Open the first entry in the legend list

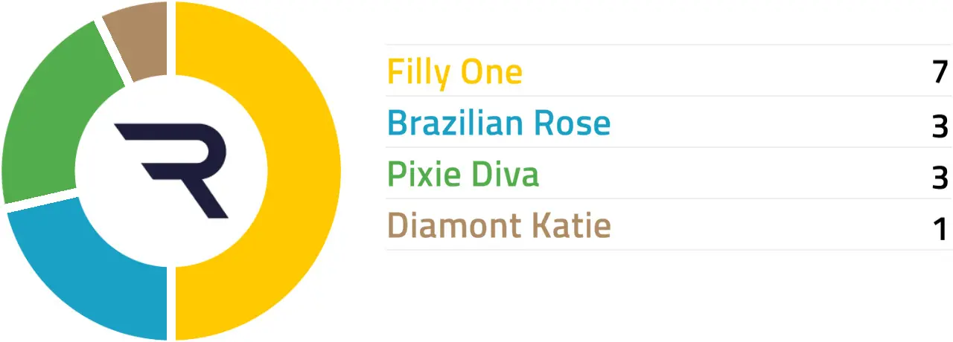454,72
